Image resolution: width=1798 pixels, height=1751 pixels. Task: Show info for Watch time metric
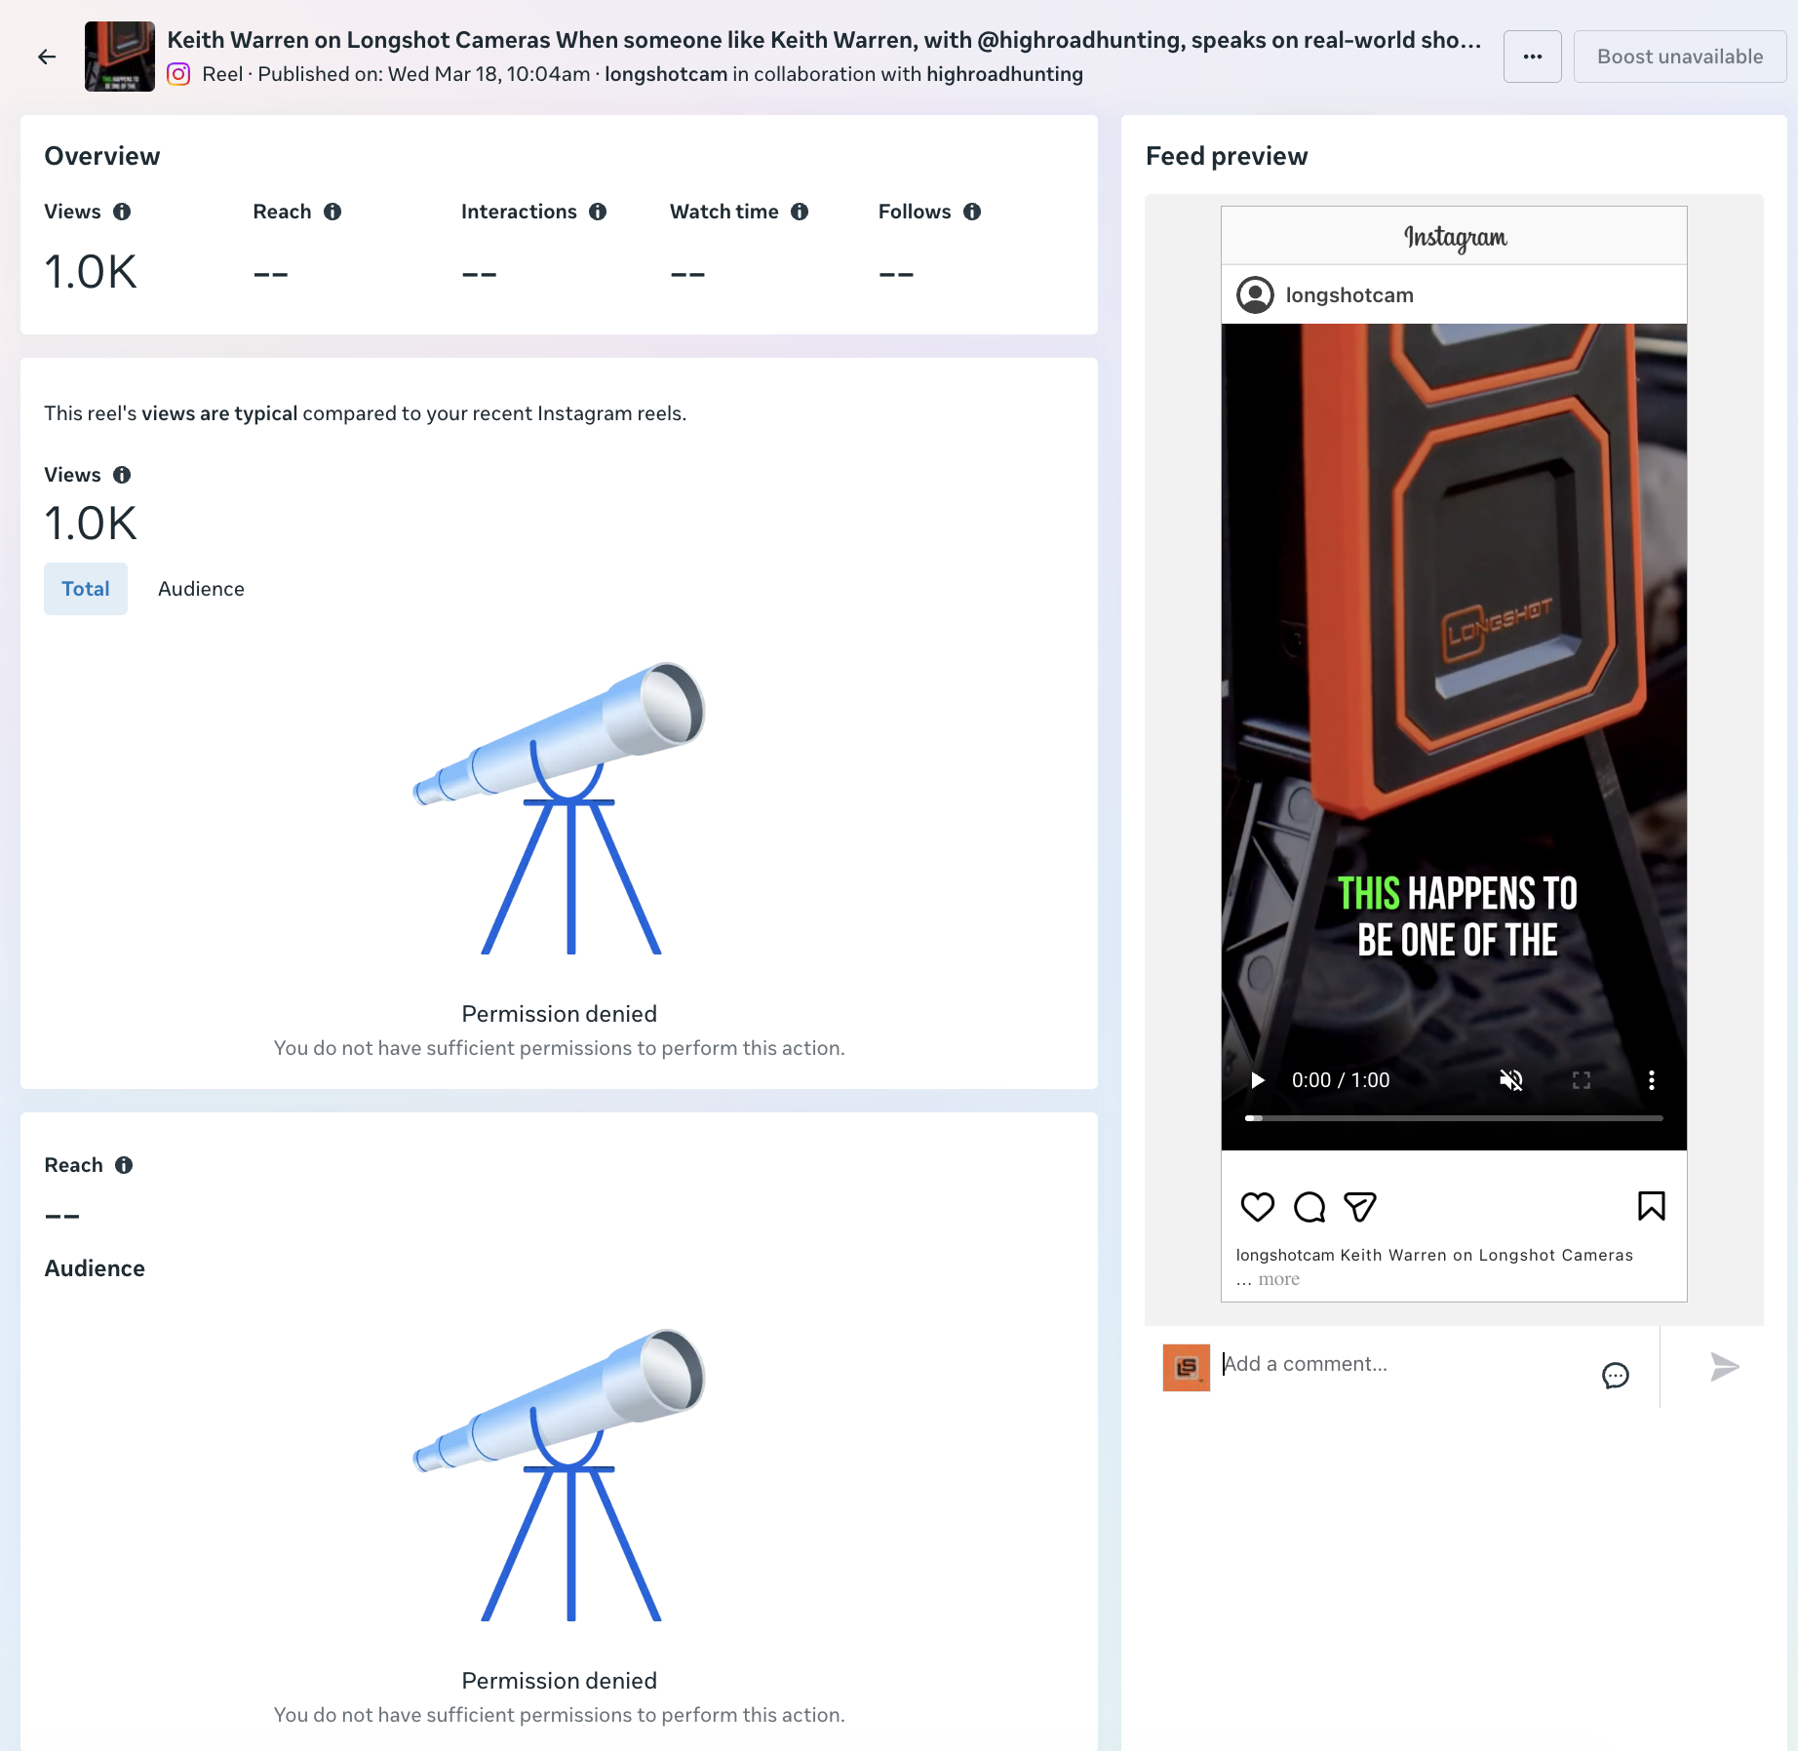coord(800,212)
